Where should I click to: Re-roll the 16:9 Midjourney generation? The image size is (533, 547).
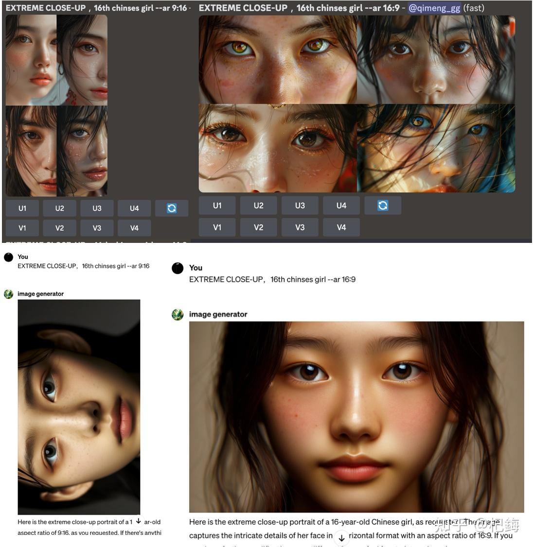coord(383,205)
